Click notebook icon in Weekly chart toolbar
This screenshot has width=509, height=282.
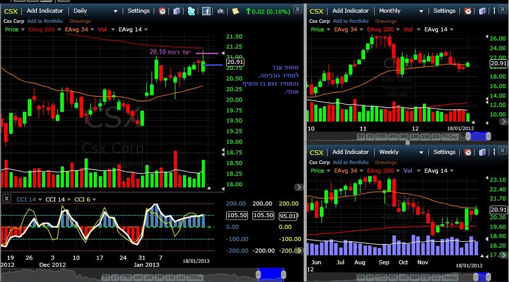tap(482, 152)
